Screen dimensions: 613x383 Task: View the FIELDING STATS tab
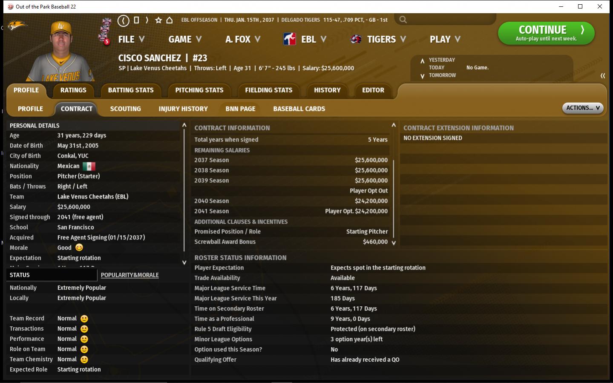click(x=269, y=90)
